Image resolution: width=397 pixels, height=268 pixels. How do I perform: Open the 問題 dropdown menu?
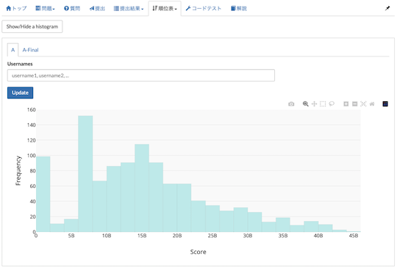[x=45, y=8]
